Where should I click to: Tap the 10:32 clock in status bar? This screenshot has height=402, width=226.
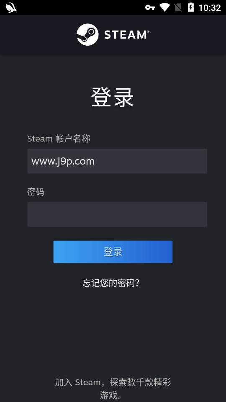click(210, 8)
